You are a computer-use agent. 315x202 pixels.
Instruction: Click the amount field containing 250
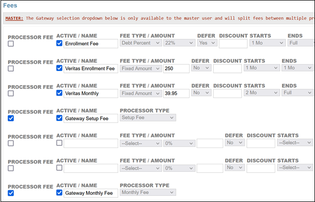176,68
